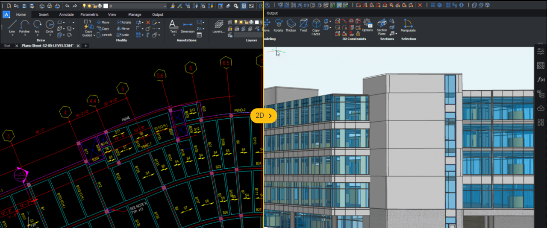
Task: Choose the Copy Faces tool
Action: (x=316, y=26)
